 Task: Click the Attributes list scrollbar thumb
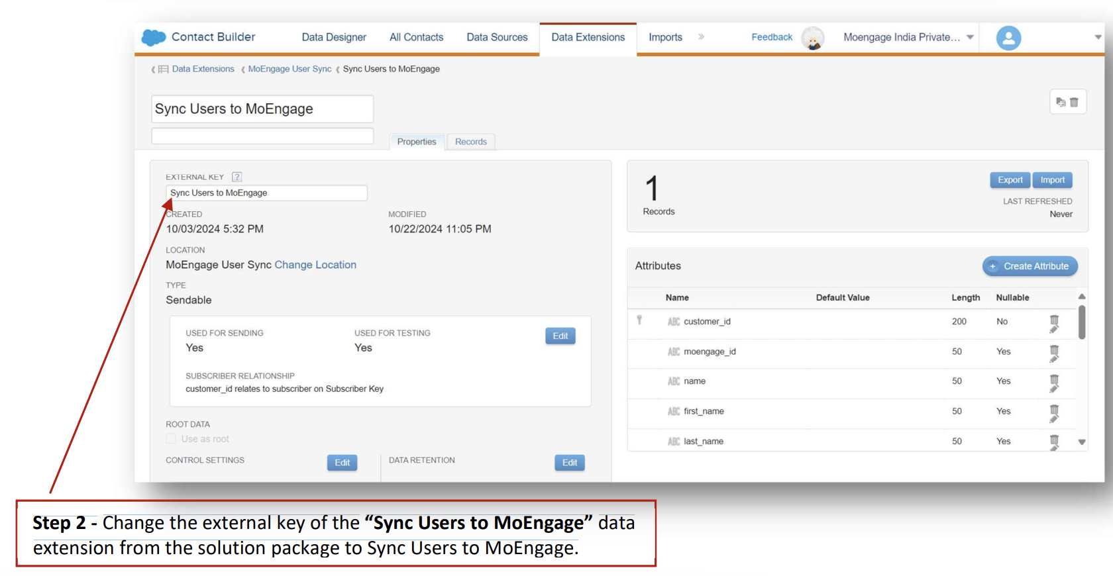pyautogui.click(x=1082, y=322)
